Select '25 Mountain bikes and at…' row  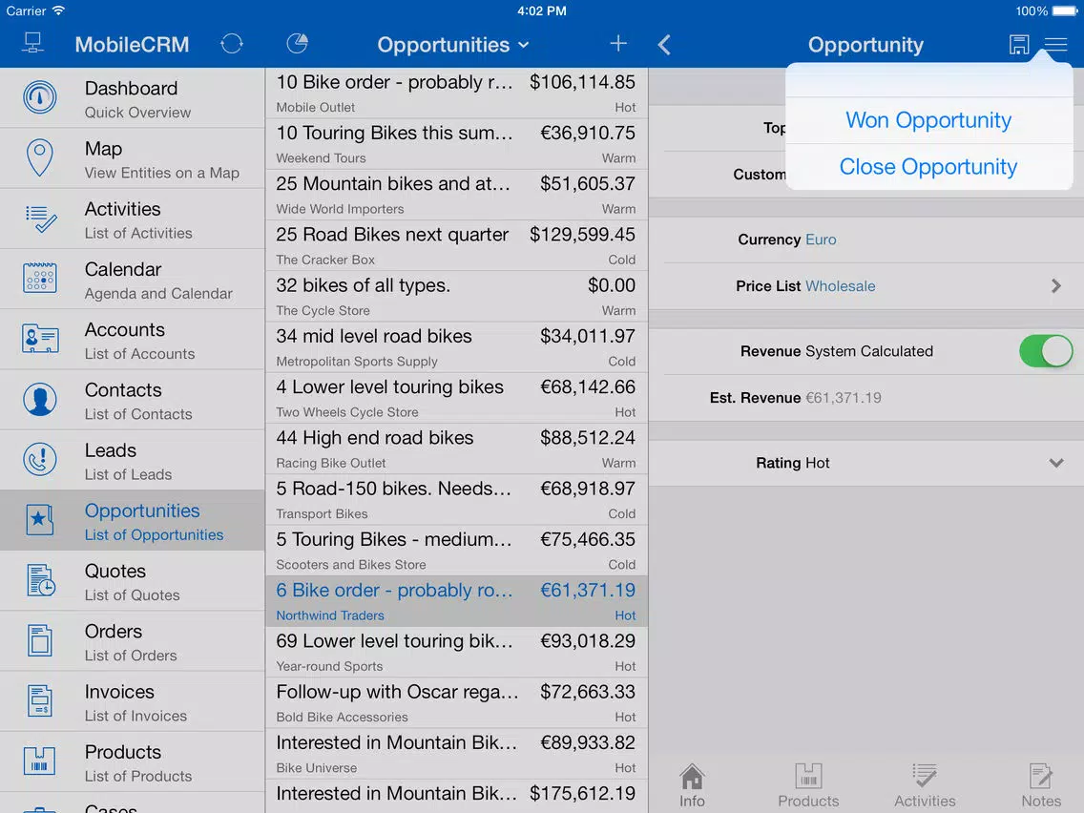coord(456,195)
